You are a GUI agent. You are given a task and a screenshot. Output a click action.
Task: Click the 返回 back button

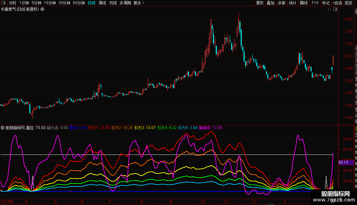tap(348, 3)
